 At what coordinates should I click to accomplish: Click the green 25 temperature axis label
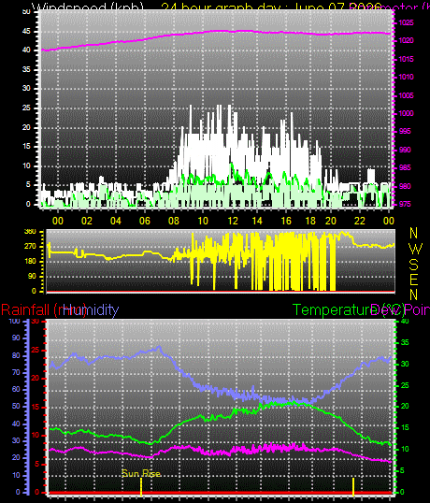point(405,385)
